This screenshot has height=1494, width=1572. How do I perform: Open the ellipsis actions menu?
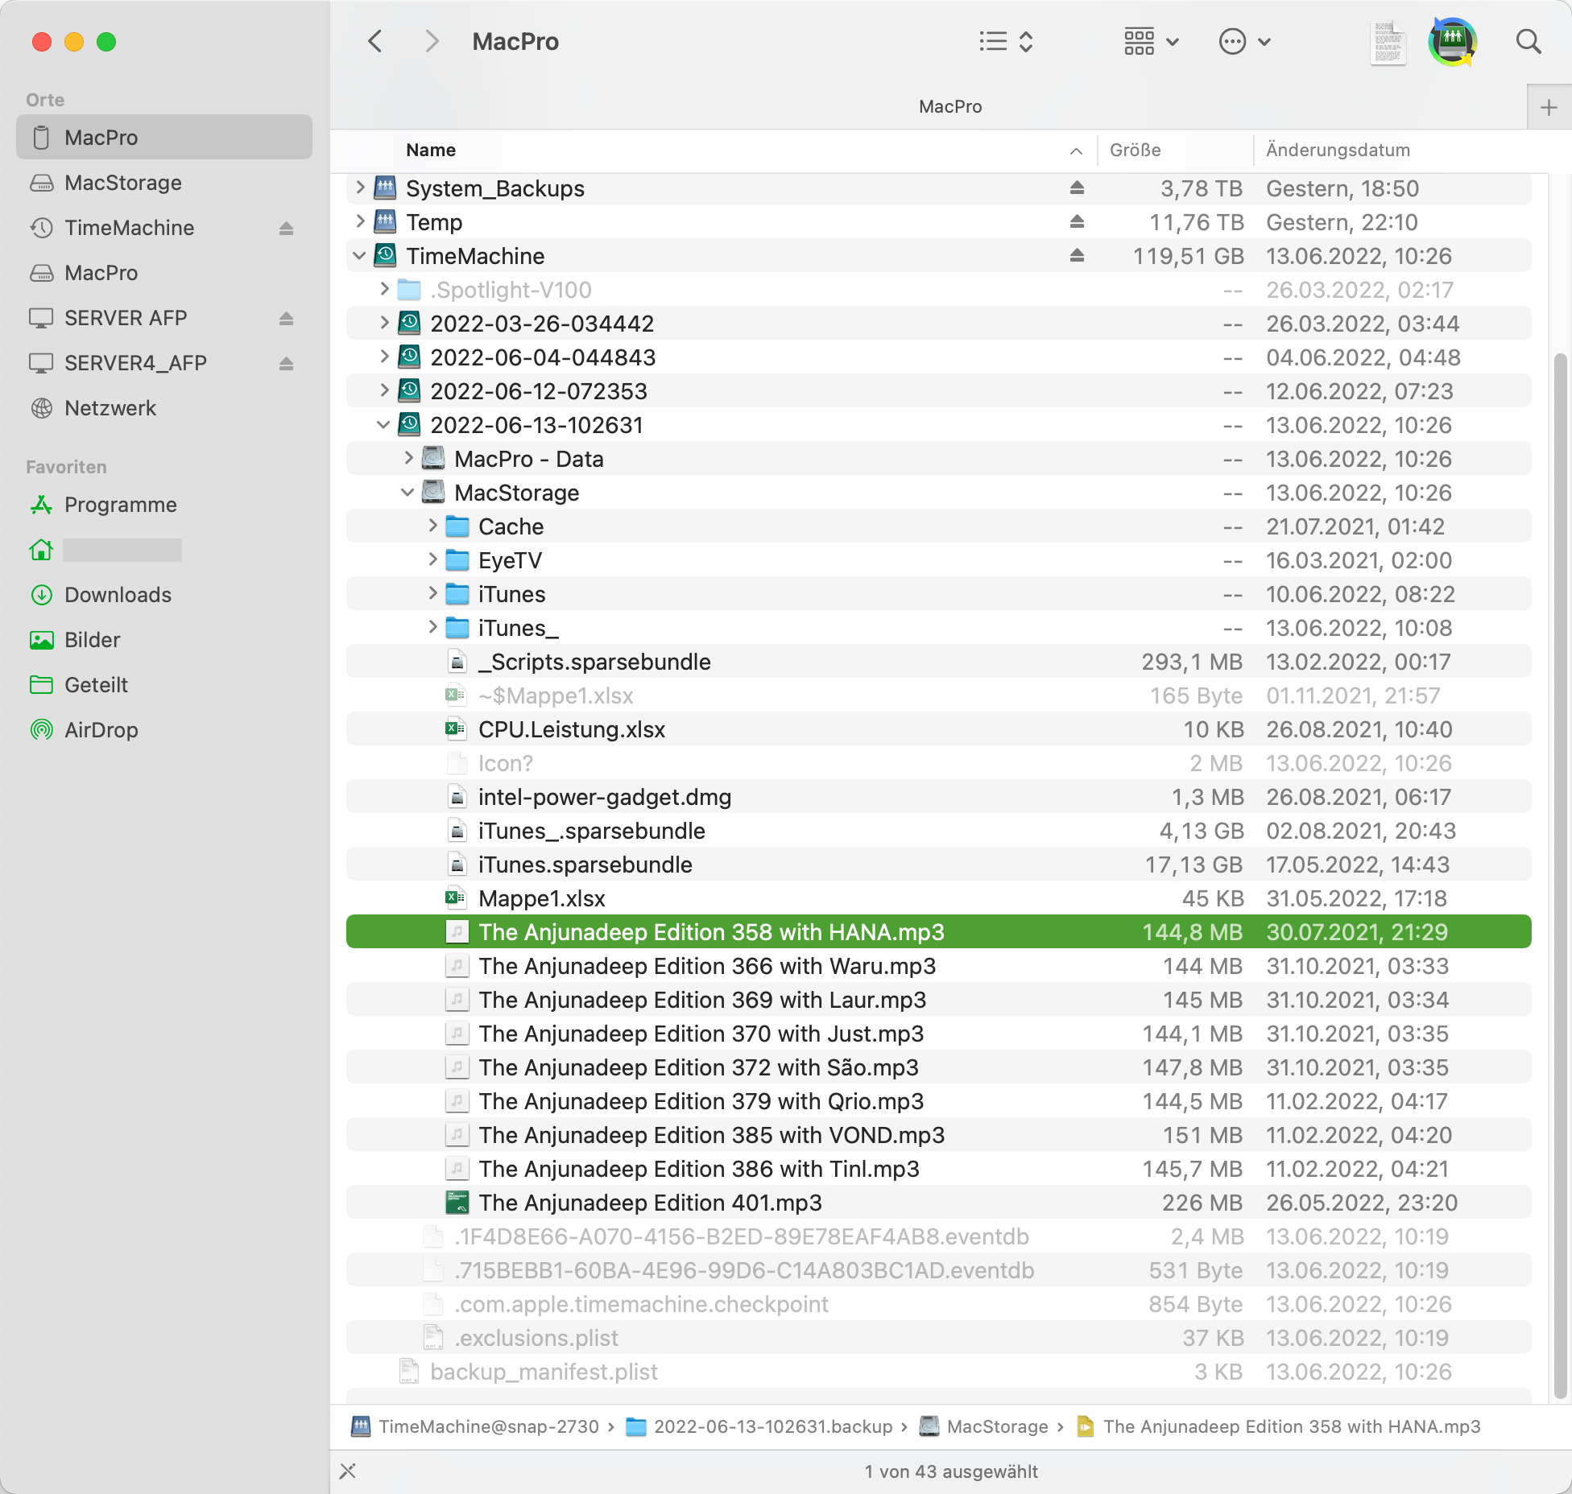coord(1244,42)
